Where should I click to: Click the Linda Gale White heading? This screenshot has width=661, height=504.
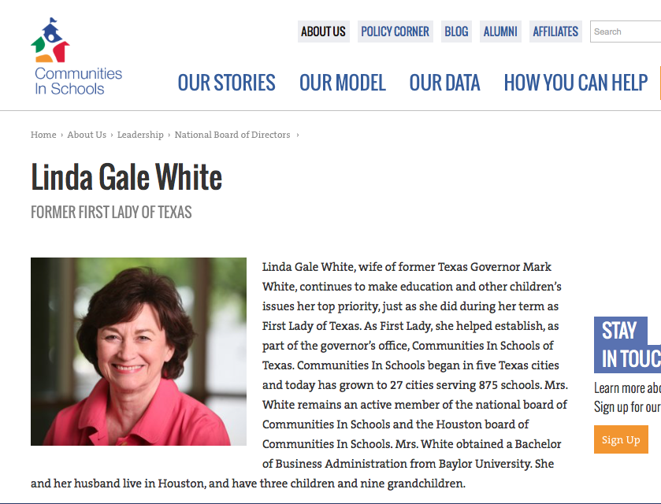tap(127, 177)
